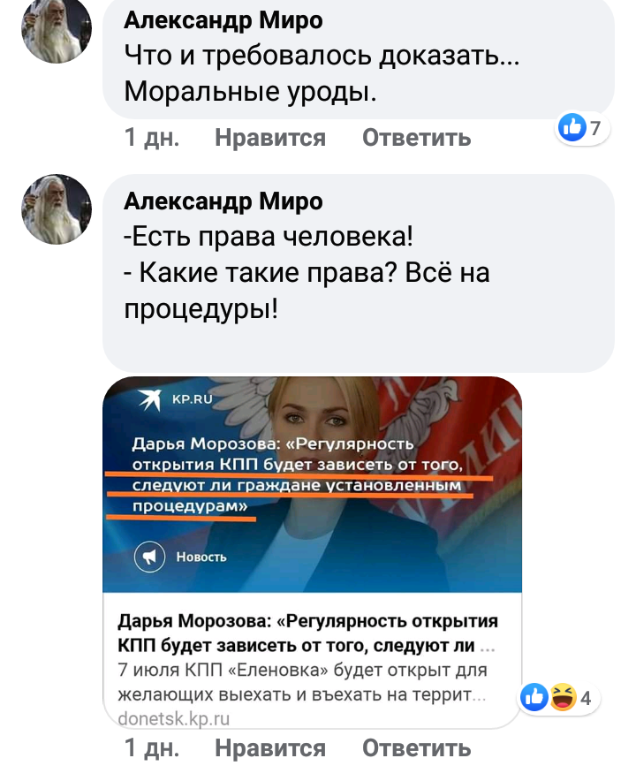Open the first comment's wizard avatar
The image size is (636, 781).
pos(57,29)
